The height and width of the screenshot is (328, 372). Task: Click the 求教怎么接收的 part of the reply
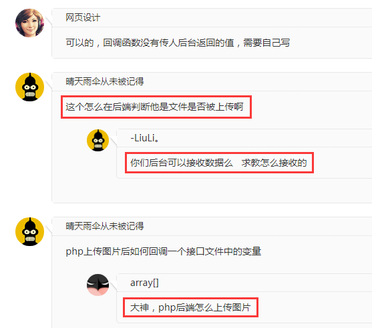coord(274,163)
